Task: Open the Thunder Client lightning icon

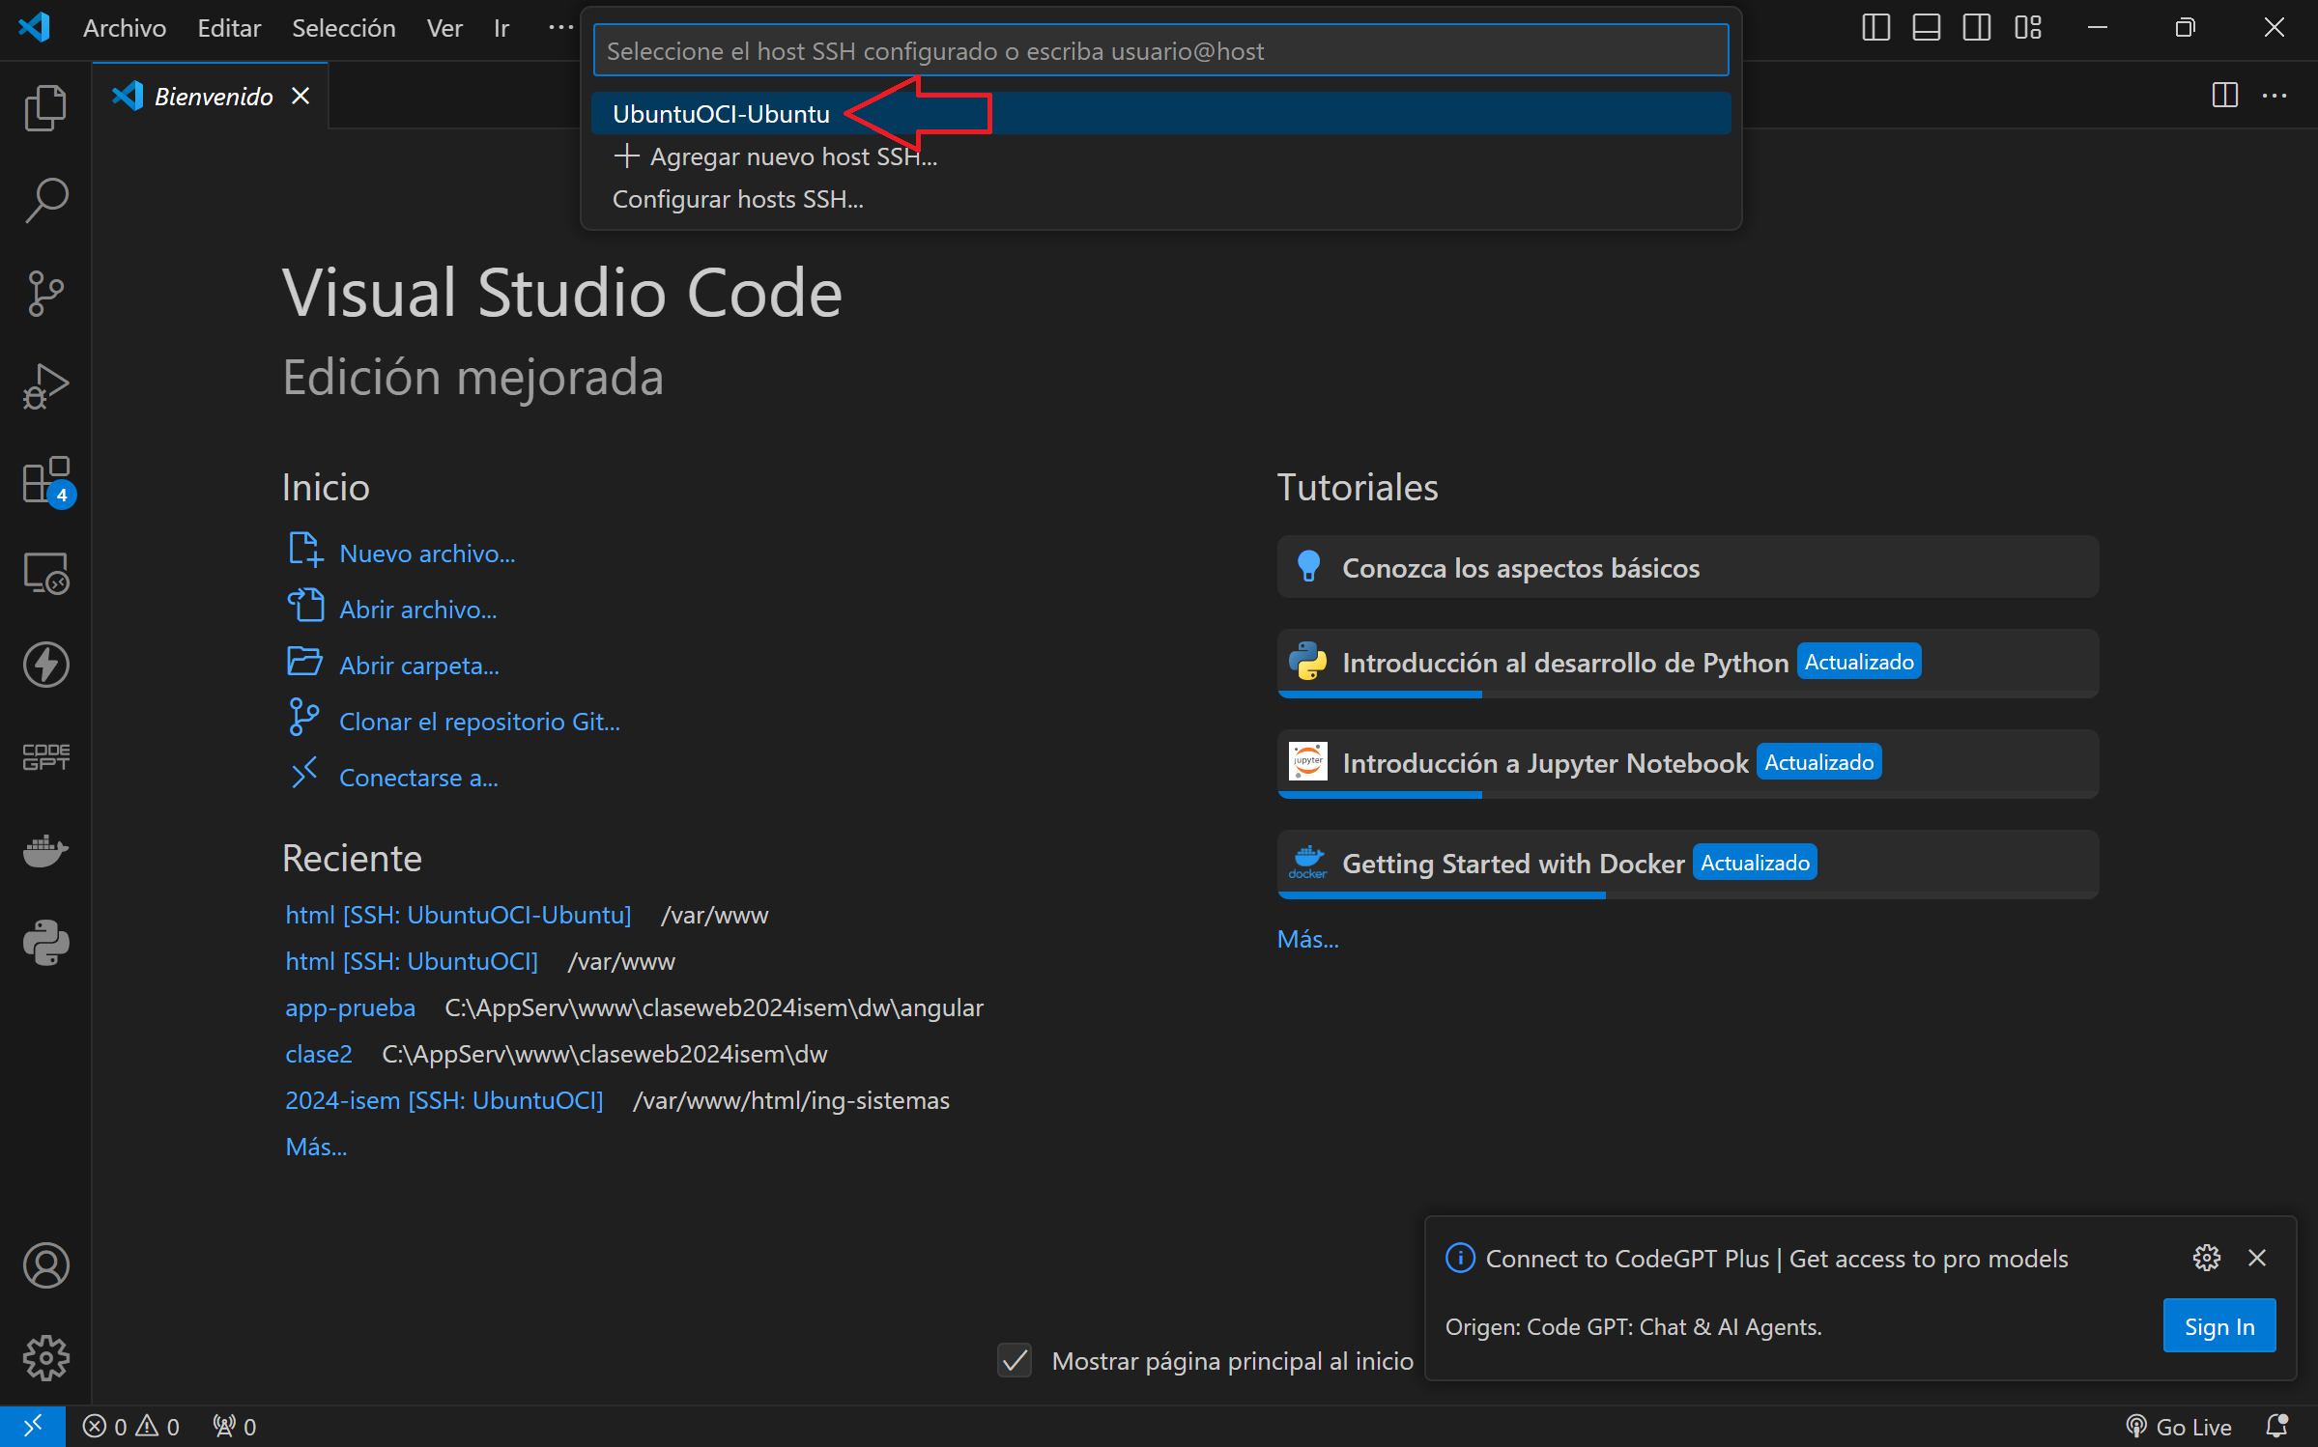Action: tap(45, 665)
